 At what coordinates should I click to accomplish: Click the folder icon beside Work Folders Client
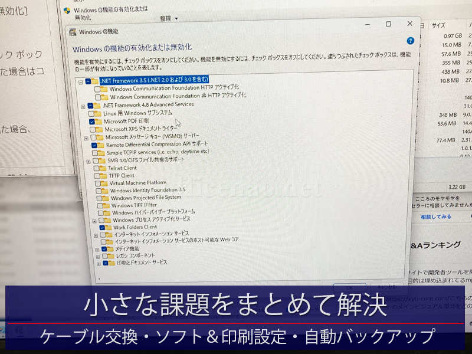(x=109, y=227)
